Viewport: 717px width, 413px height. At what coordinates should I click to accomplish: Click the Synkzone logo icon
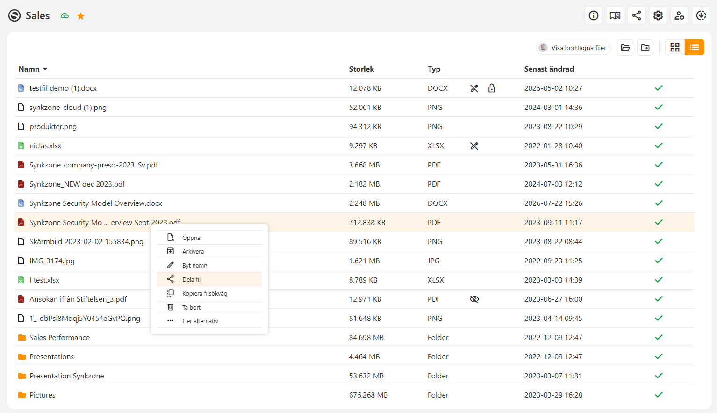click(14, 15)
